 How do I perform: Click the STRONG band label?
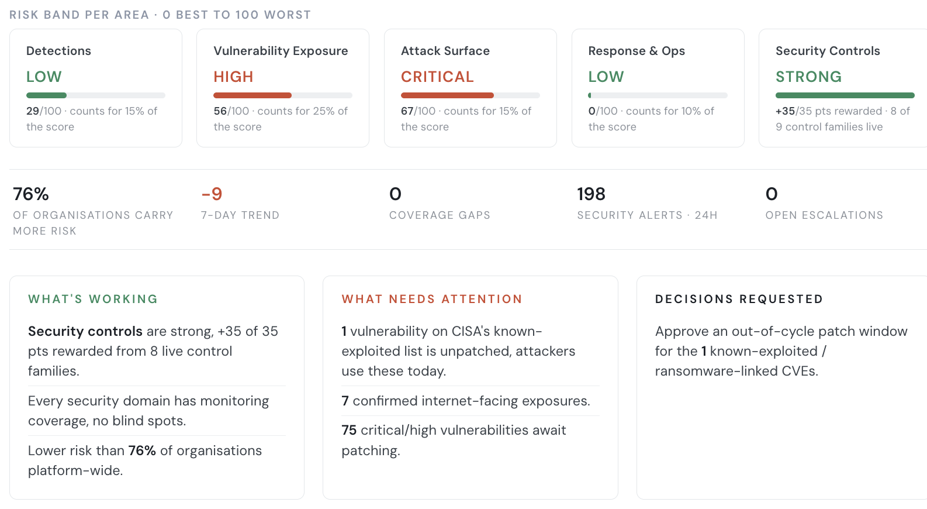(808, 77)
